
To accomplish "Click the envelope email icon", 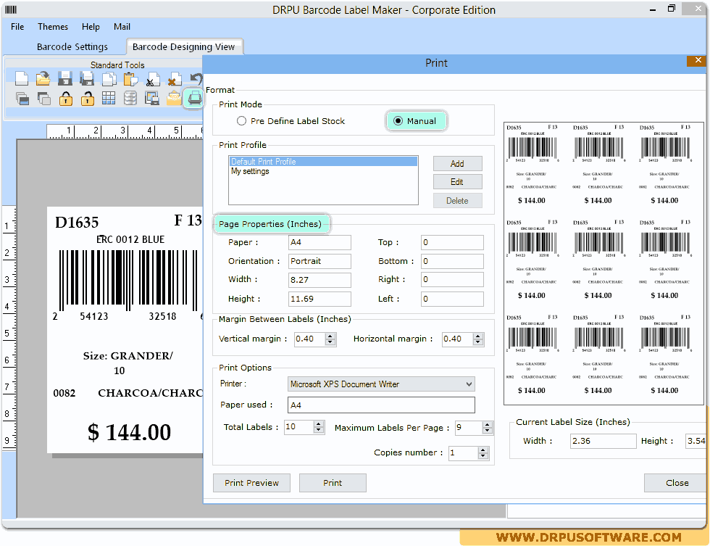I will coord(173,98).
